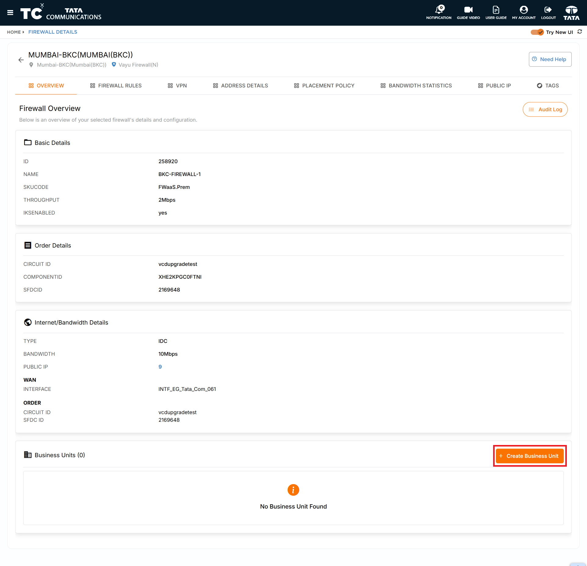The height and width of the screenshot is (566, 587).
Task: Click the orange info icon
Action: click(x=293, y=490)
